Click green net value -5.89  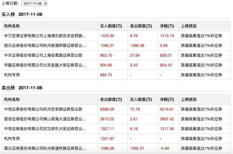coord(164,148)
